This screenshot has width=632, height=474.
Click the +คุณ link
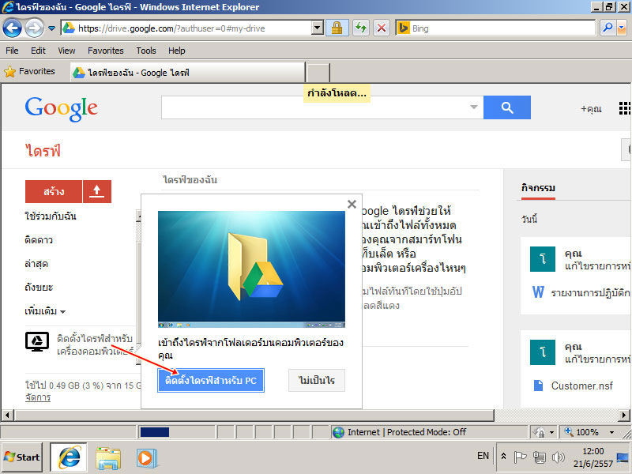591,109
